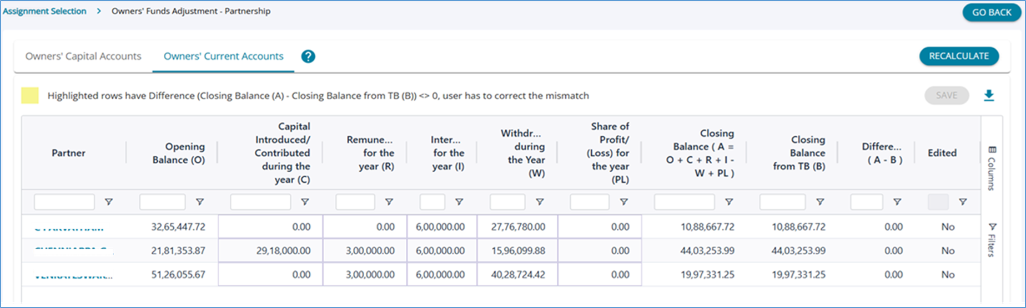The height and width of the screenshot is (308, 1026).
Task: Click the help question mark icon
Action: pos(308,57)
